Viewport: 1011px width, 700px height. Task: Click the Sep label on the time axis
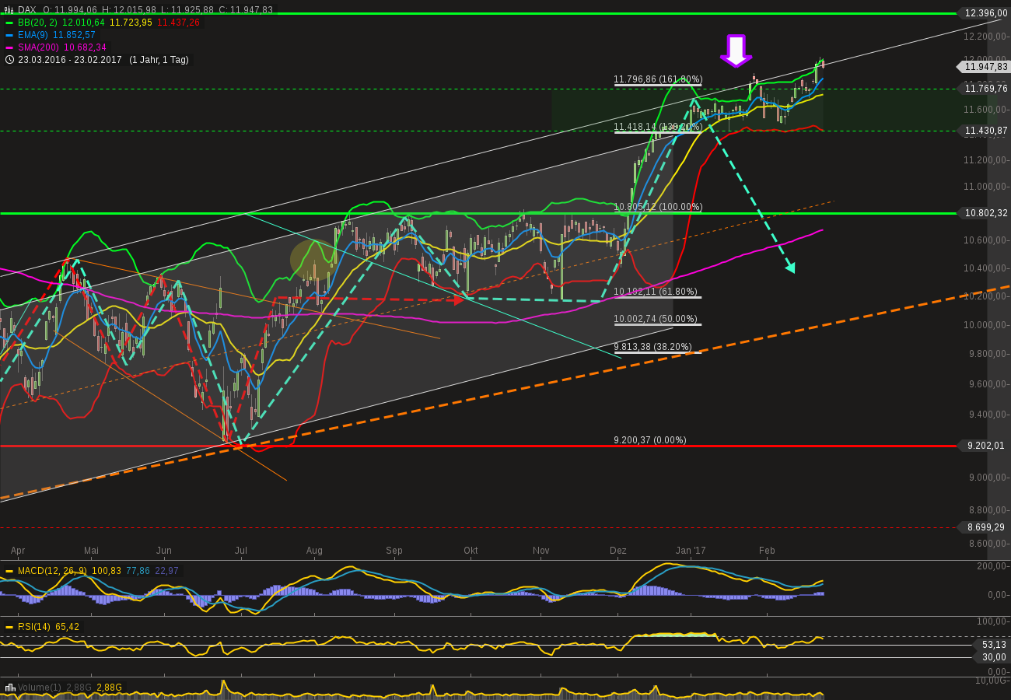tap(394, 551)
